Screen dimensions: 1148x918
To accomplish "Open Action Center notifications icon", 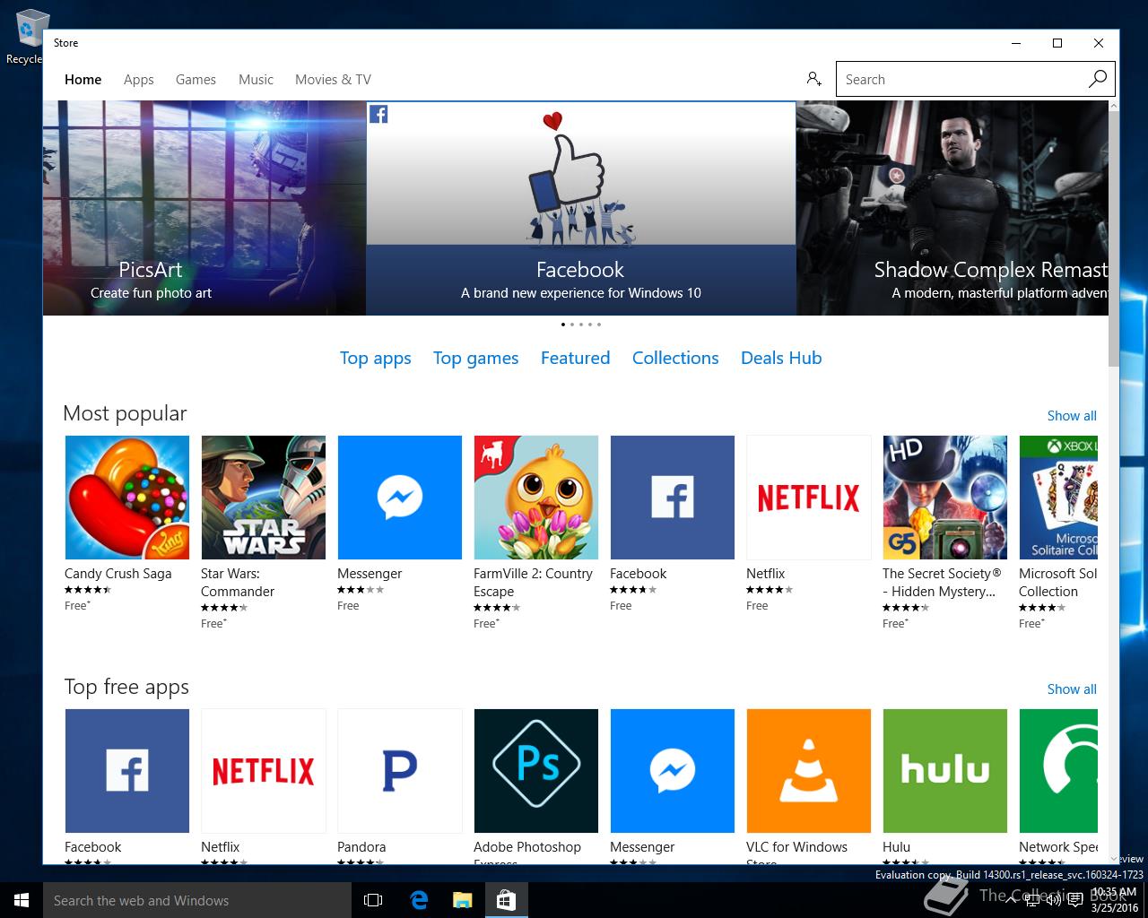I will (x=1075, y=900).
